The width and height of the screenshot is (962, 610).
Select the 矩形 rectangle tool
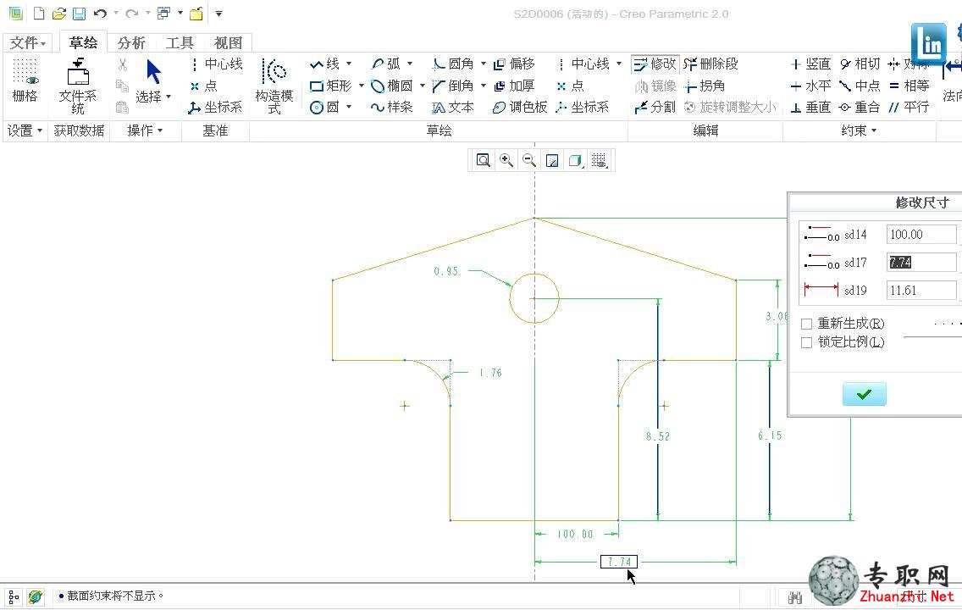pyautogui.click(x=330, y=86)
